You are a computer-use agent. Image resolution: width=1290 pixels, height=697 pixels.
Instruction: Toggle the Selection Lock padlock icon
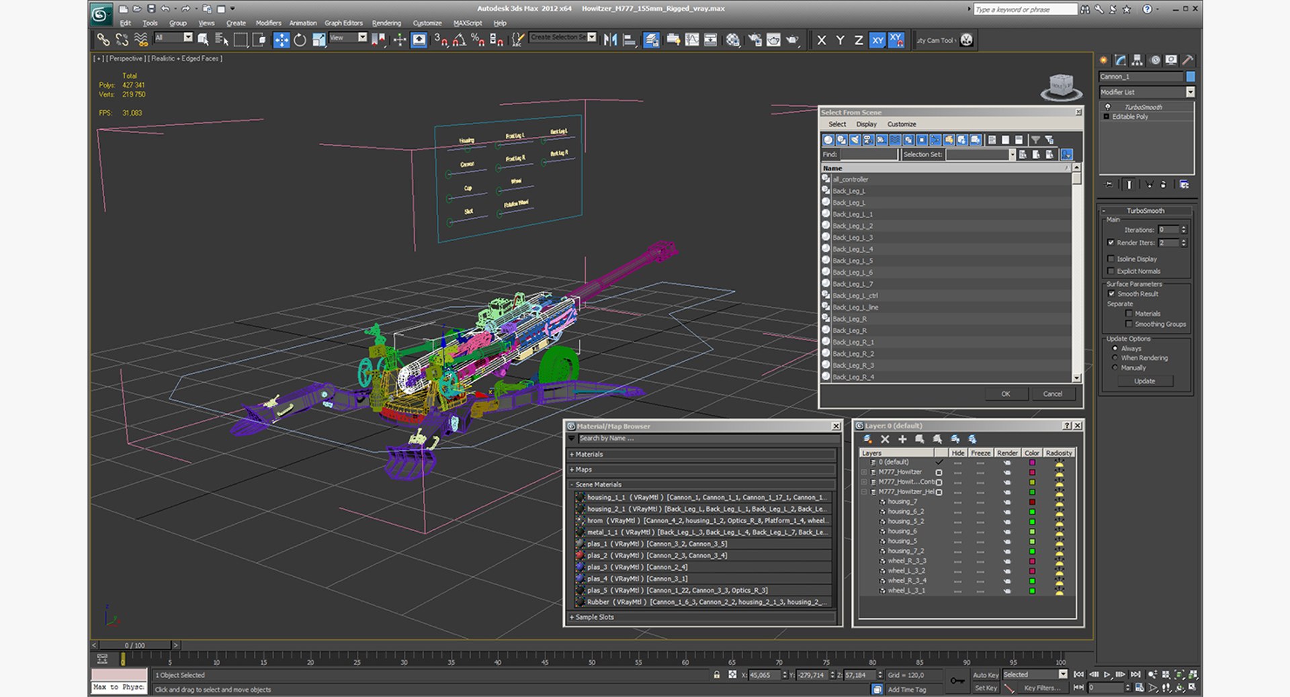coord(717,675)
